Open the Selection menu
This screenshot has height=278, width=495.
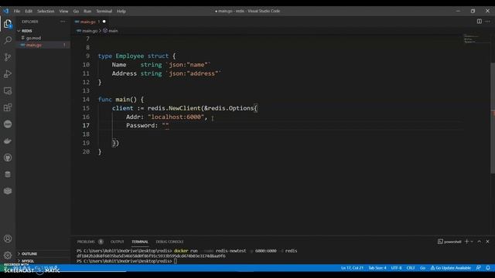click(x=46, y=11)
